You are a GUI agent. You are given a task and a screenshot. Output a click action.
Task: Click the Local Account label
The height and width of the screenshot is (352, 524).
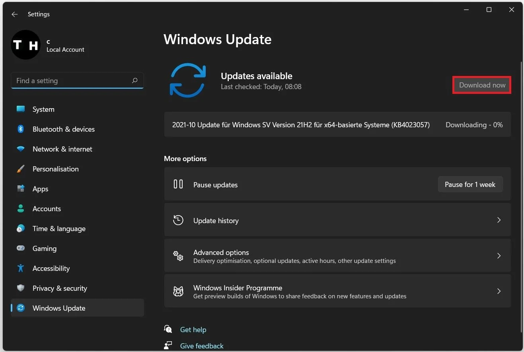pyautogui.click(x=65, y=50)
